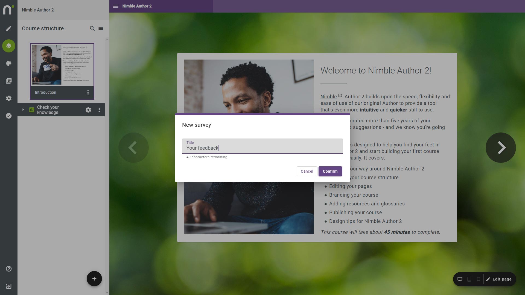This screenshot has height=295, width=525.
Task: Open the palette branding icon
Action: click(9, 63)
